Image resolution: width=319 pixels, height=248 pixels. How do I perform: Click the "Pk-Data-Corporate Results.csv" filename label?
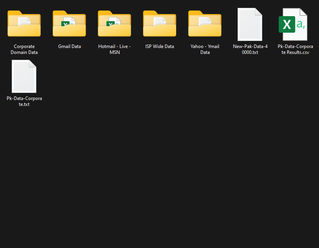point(293,49)
